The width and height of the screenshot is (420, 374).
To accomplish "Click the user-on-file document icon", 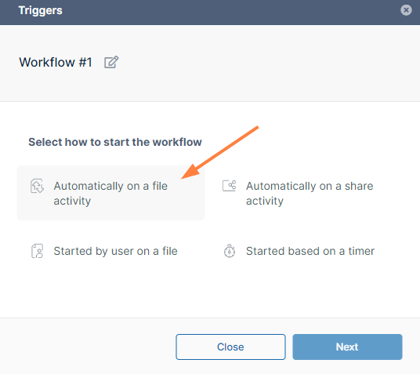I will (38, 251).
